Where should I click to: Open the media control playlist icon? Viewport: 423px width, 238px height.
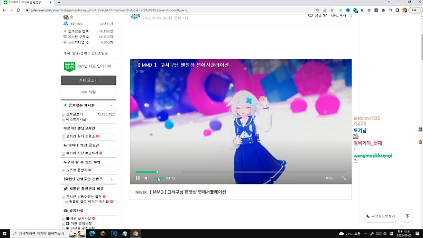pos(390,10)
